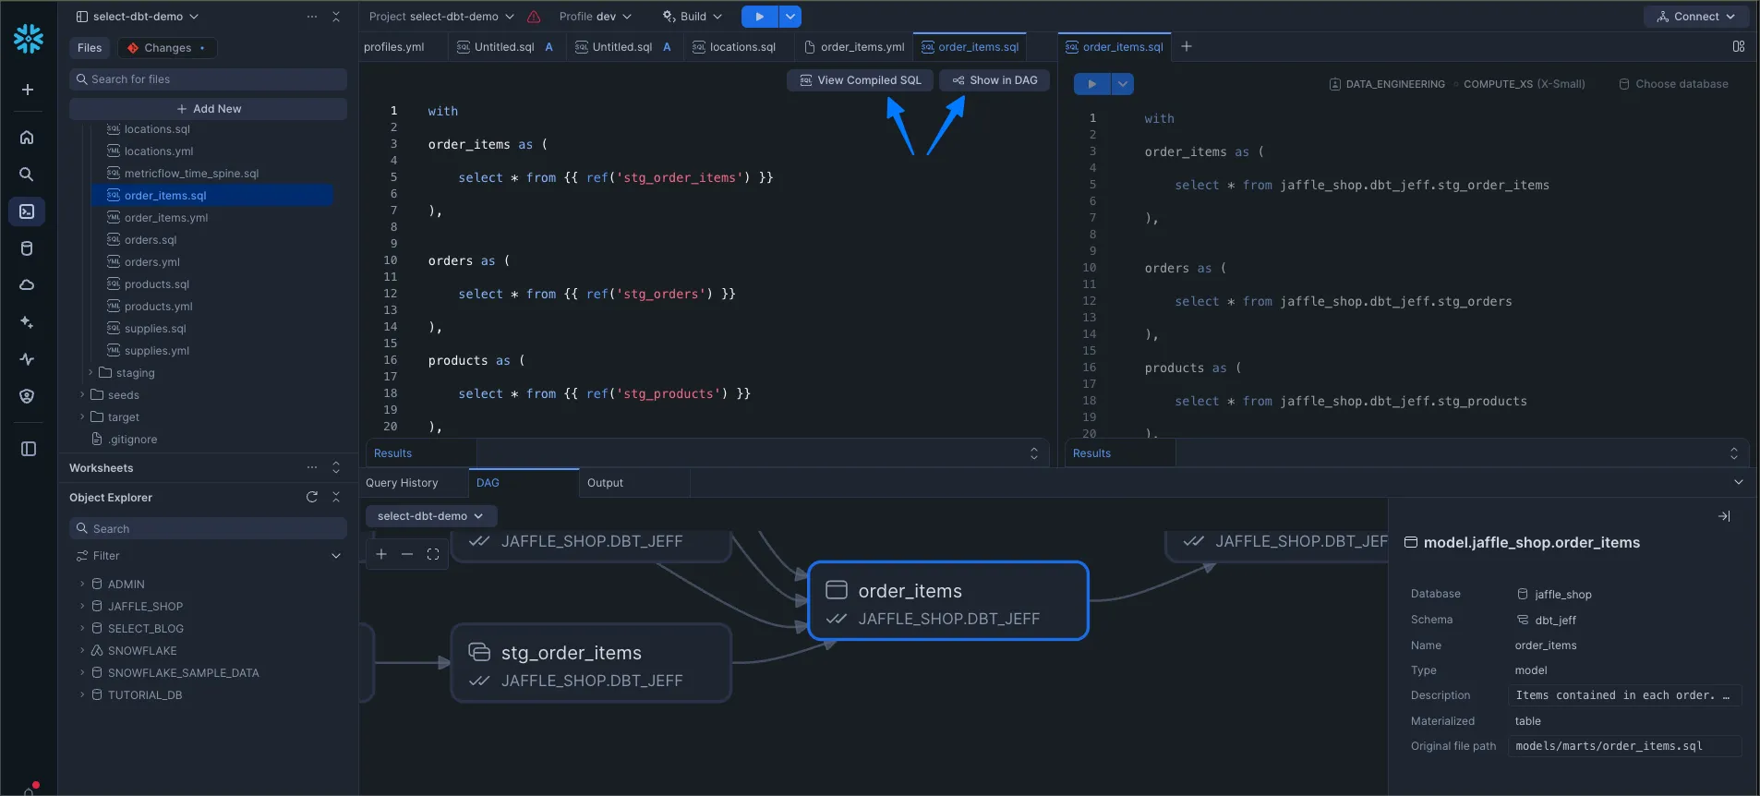Toggle the sidebar panel layout icon
Image resolution: width=1760 pixels, height=796 pixels.
29,449
